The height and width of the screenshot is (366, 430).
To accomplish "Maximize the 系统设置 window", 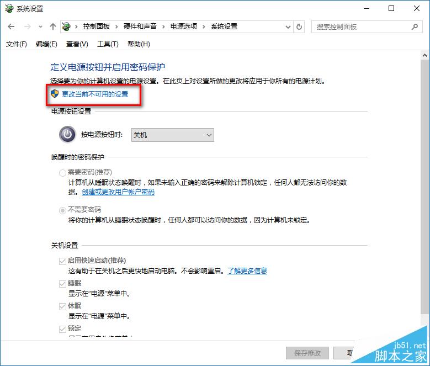I will (391, 8).
